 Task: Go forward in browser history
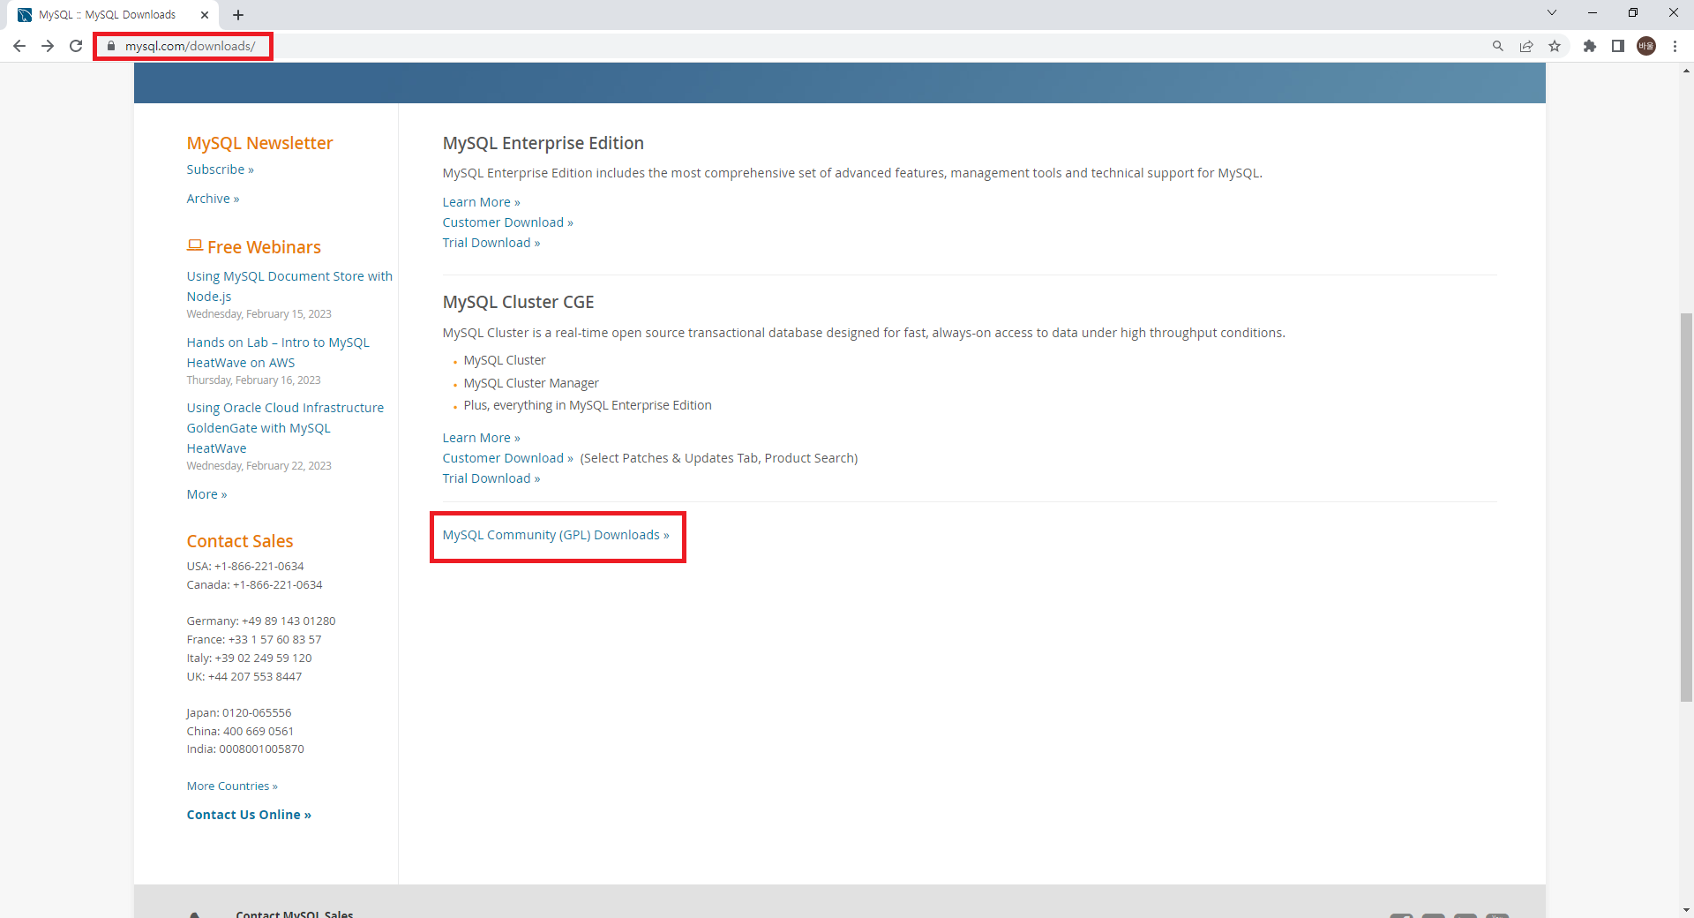[48, 46]
